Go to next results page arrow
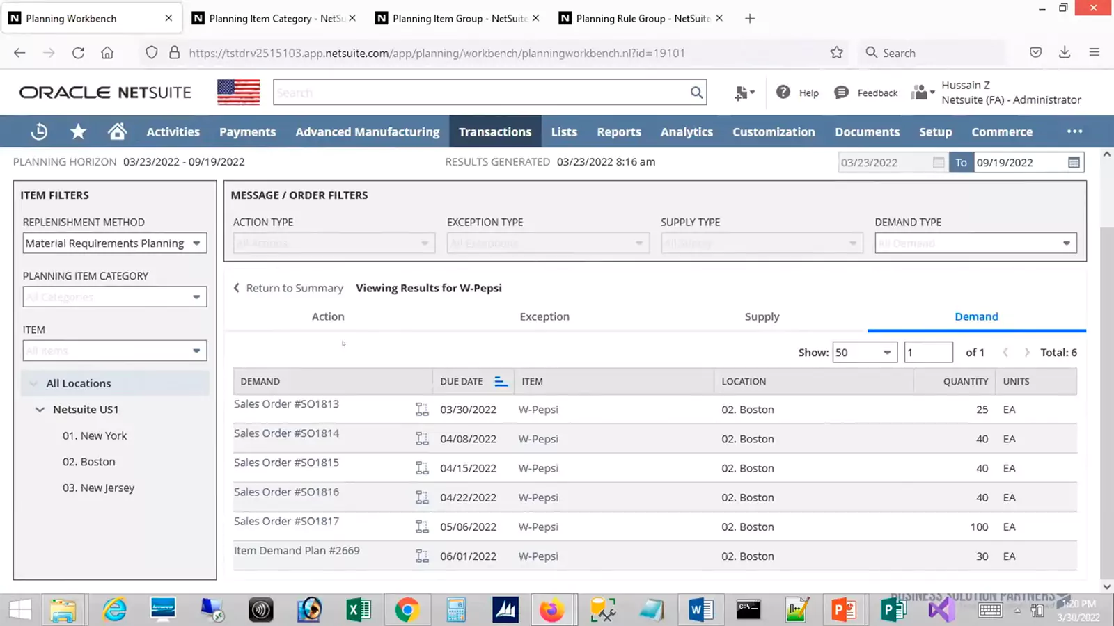Image resolution: width=1114 pixels, height=626 pixels. click(x=1027, y=353)
